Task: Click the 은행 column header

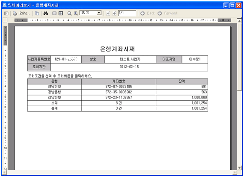Action: (54, 81)
